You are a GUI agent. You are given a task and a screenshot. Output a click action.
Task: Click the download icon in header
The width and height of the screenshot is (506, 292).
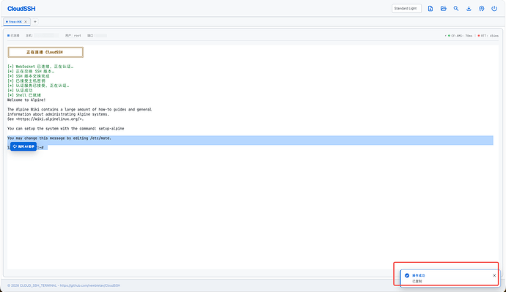pos(469,9)
